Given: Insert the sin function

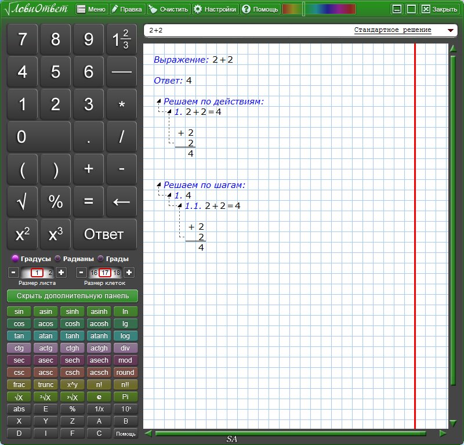Looking at the screenshot, I should coord(19,312).
